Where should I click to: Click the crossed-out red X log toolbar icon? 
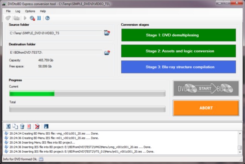(37, 126)
